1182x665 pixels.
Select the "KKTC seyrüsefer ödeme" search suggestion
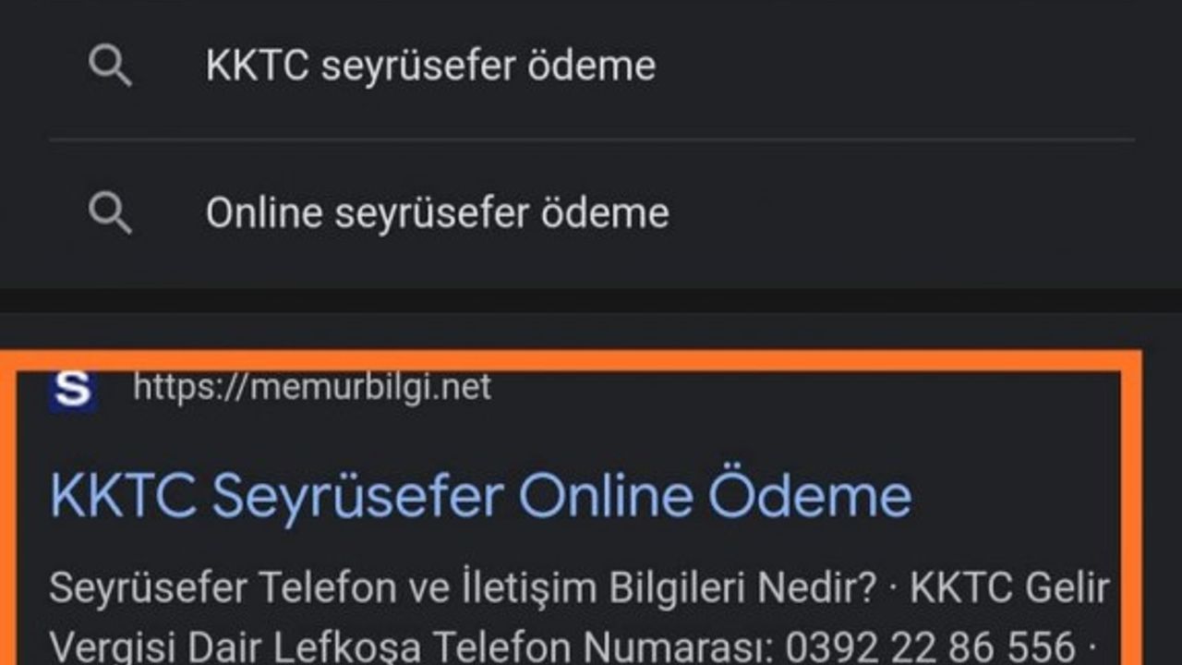pyautogui.click(x=430, y=66)
